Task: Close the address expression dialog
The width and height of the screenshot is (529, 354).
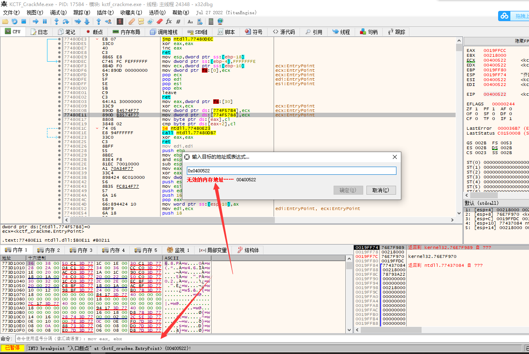Action: (x=395, y=157)
